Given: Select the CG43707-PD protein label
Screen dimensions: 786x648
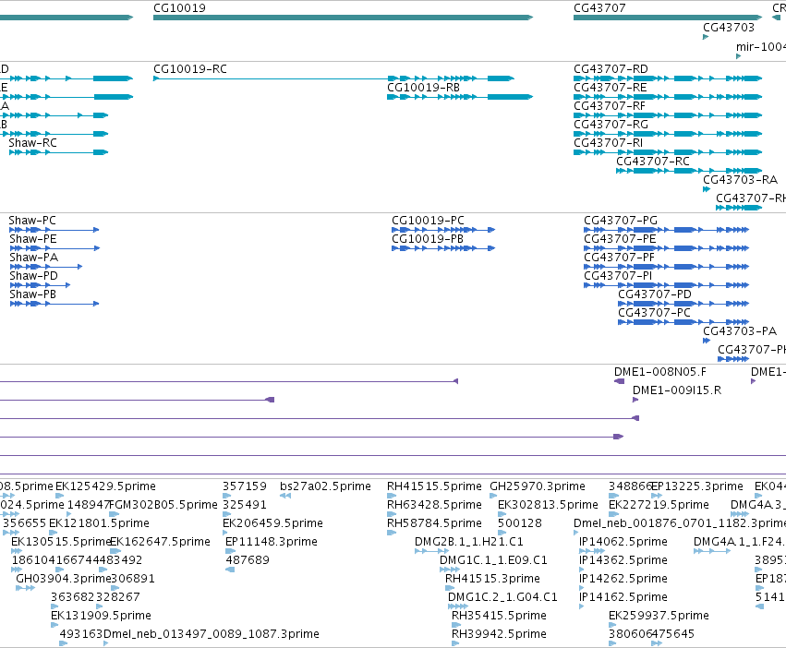Looking at the screenshot, I should pos(655,294).
